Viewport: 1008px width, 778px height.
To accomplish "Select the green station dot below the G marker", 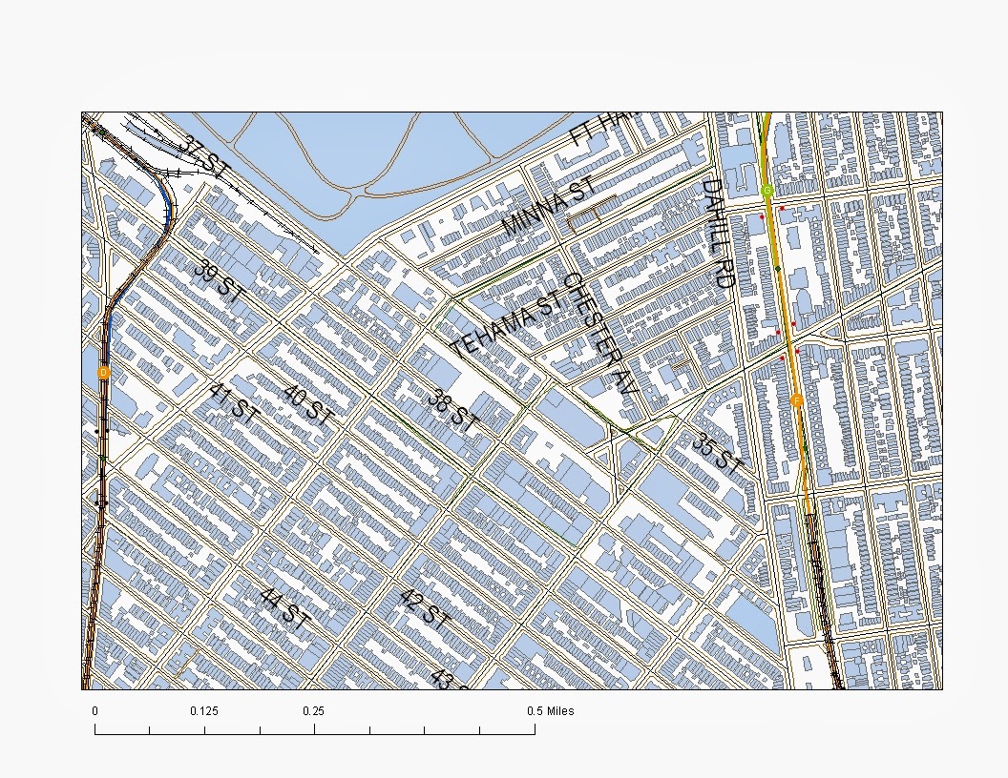I will [x=779, y=270].
